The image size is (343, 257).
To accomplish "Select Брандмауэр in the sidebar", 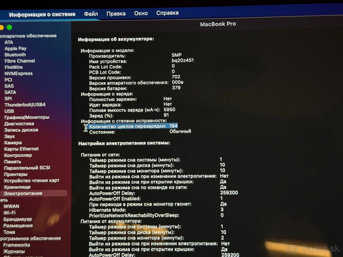I will tap(18, 219).
